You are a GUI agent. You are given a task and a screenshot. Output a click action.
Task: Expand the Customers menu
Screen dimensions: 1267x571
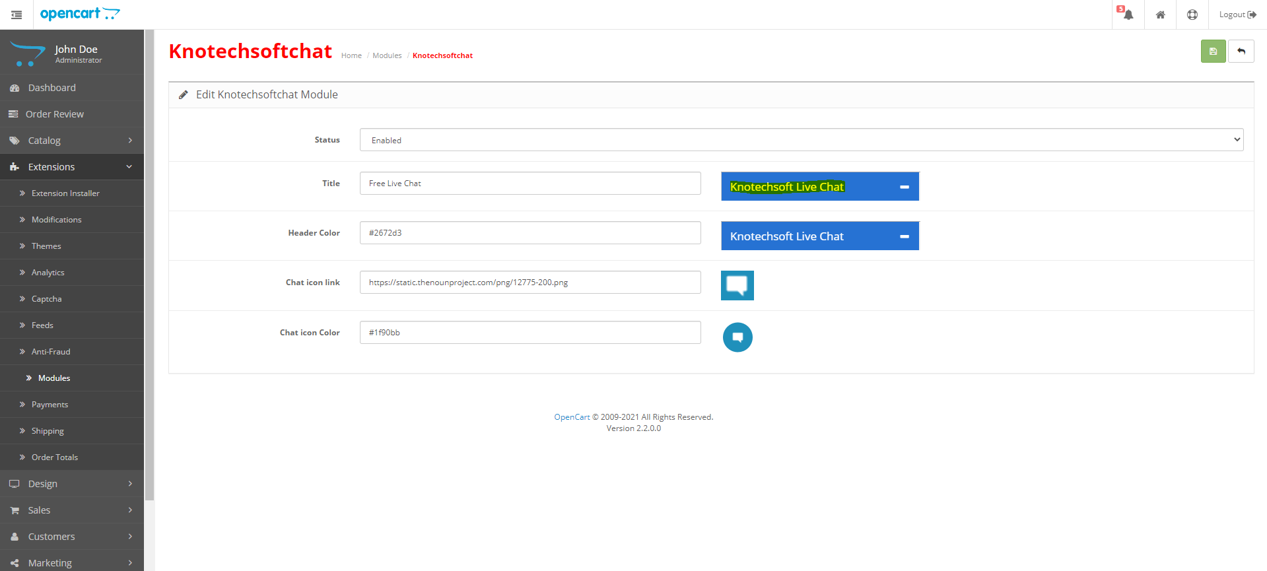pos(72,537)
